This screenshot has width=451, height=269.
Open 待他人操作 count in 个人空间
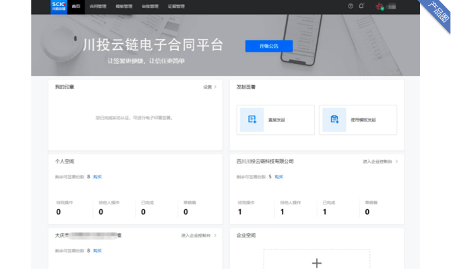(x=101, y=212)
